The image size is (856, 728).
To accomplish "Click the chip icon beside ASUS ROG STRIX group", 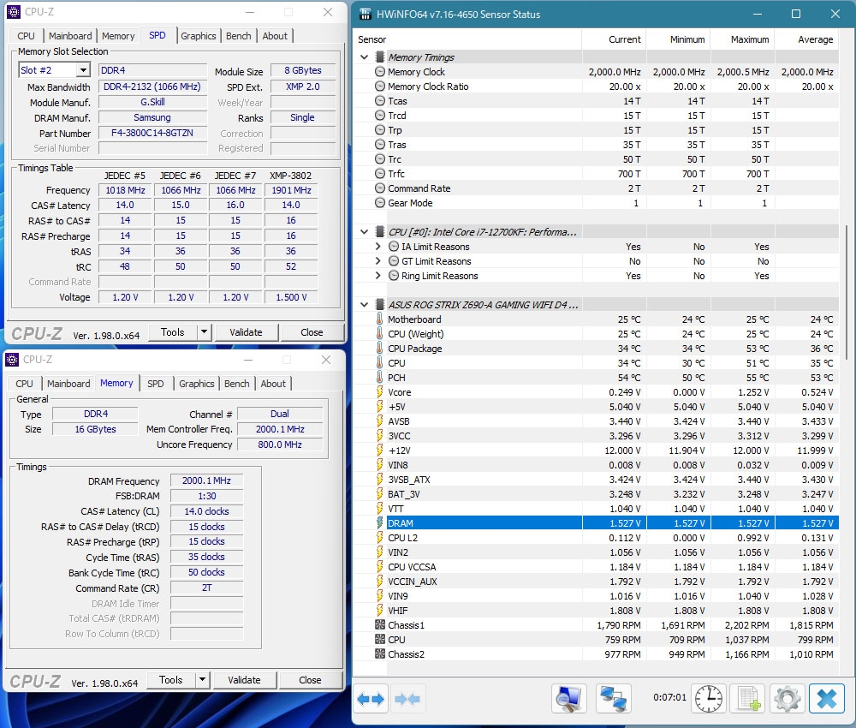I will pos(380,304).
